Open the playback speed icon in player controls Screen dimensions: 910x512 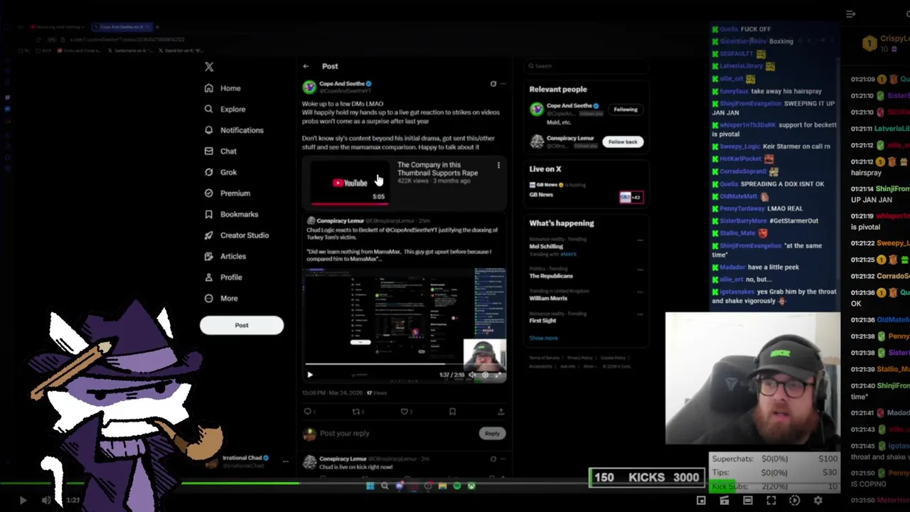tap(795, 501)
